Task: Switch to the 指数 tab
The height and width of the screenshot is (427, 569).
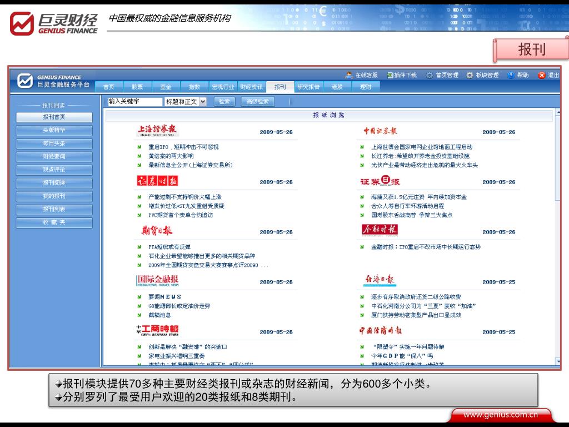Action: coord(194,87)
